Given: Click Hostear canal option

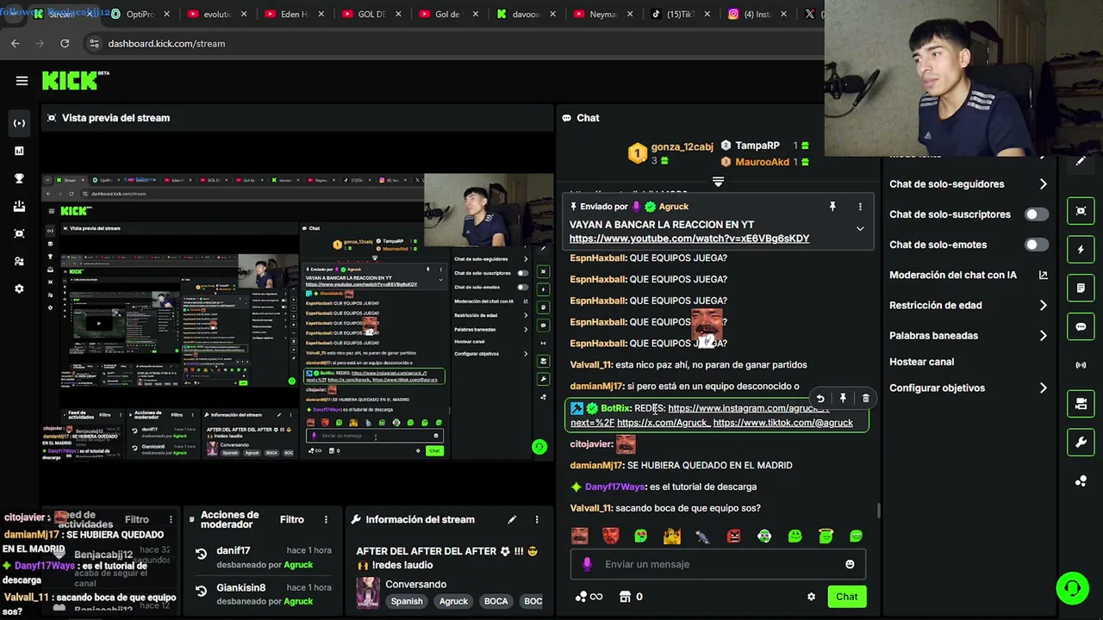Looking at the screenshot, I should pyautogui.click(x=921, y=362).
